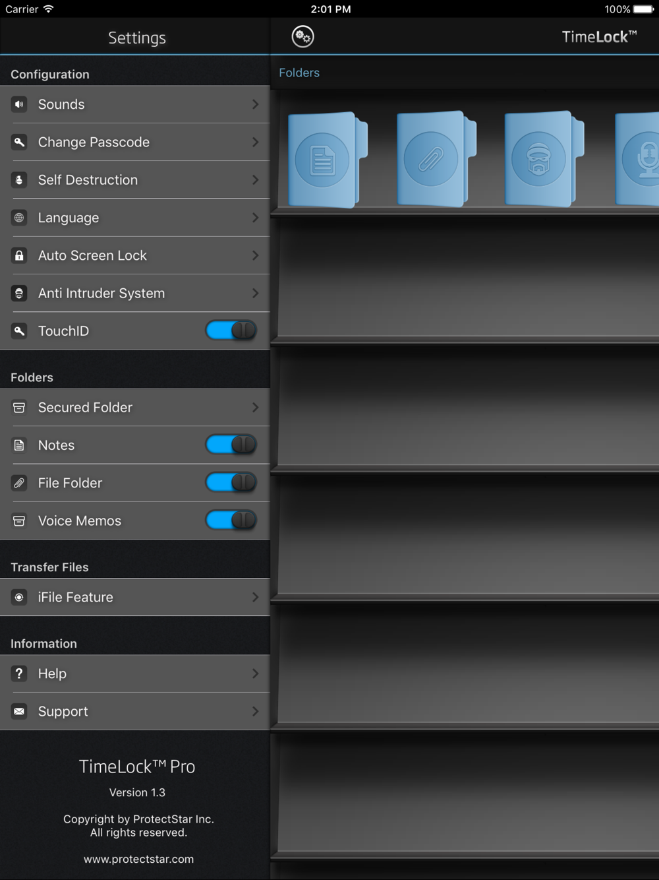Choose the Language menu entry
This screenshot has width=659, height=880.
pos(69,218)
